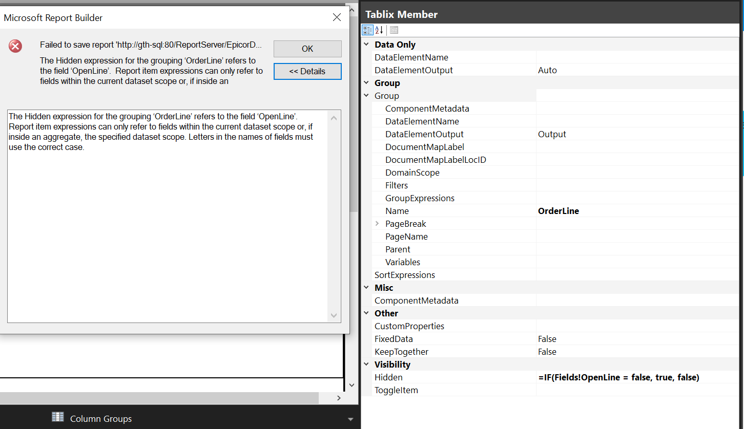Select the DocumentMapLabel property row
This screenshot has height=429, width=744.
[x=556, y=147]
